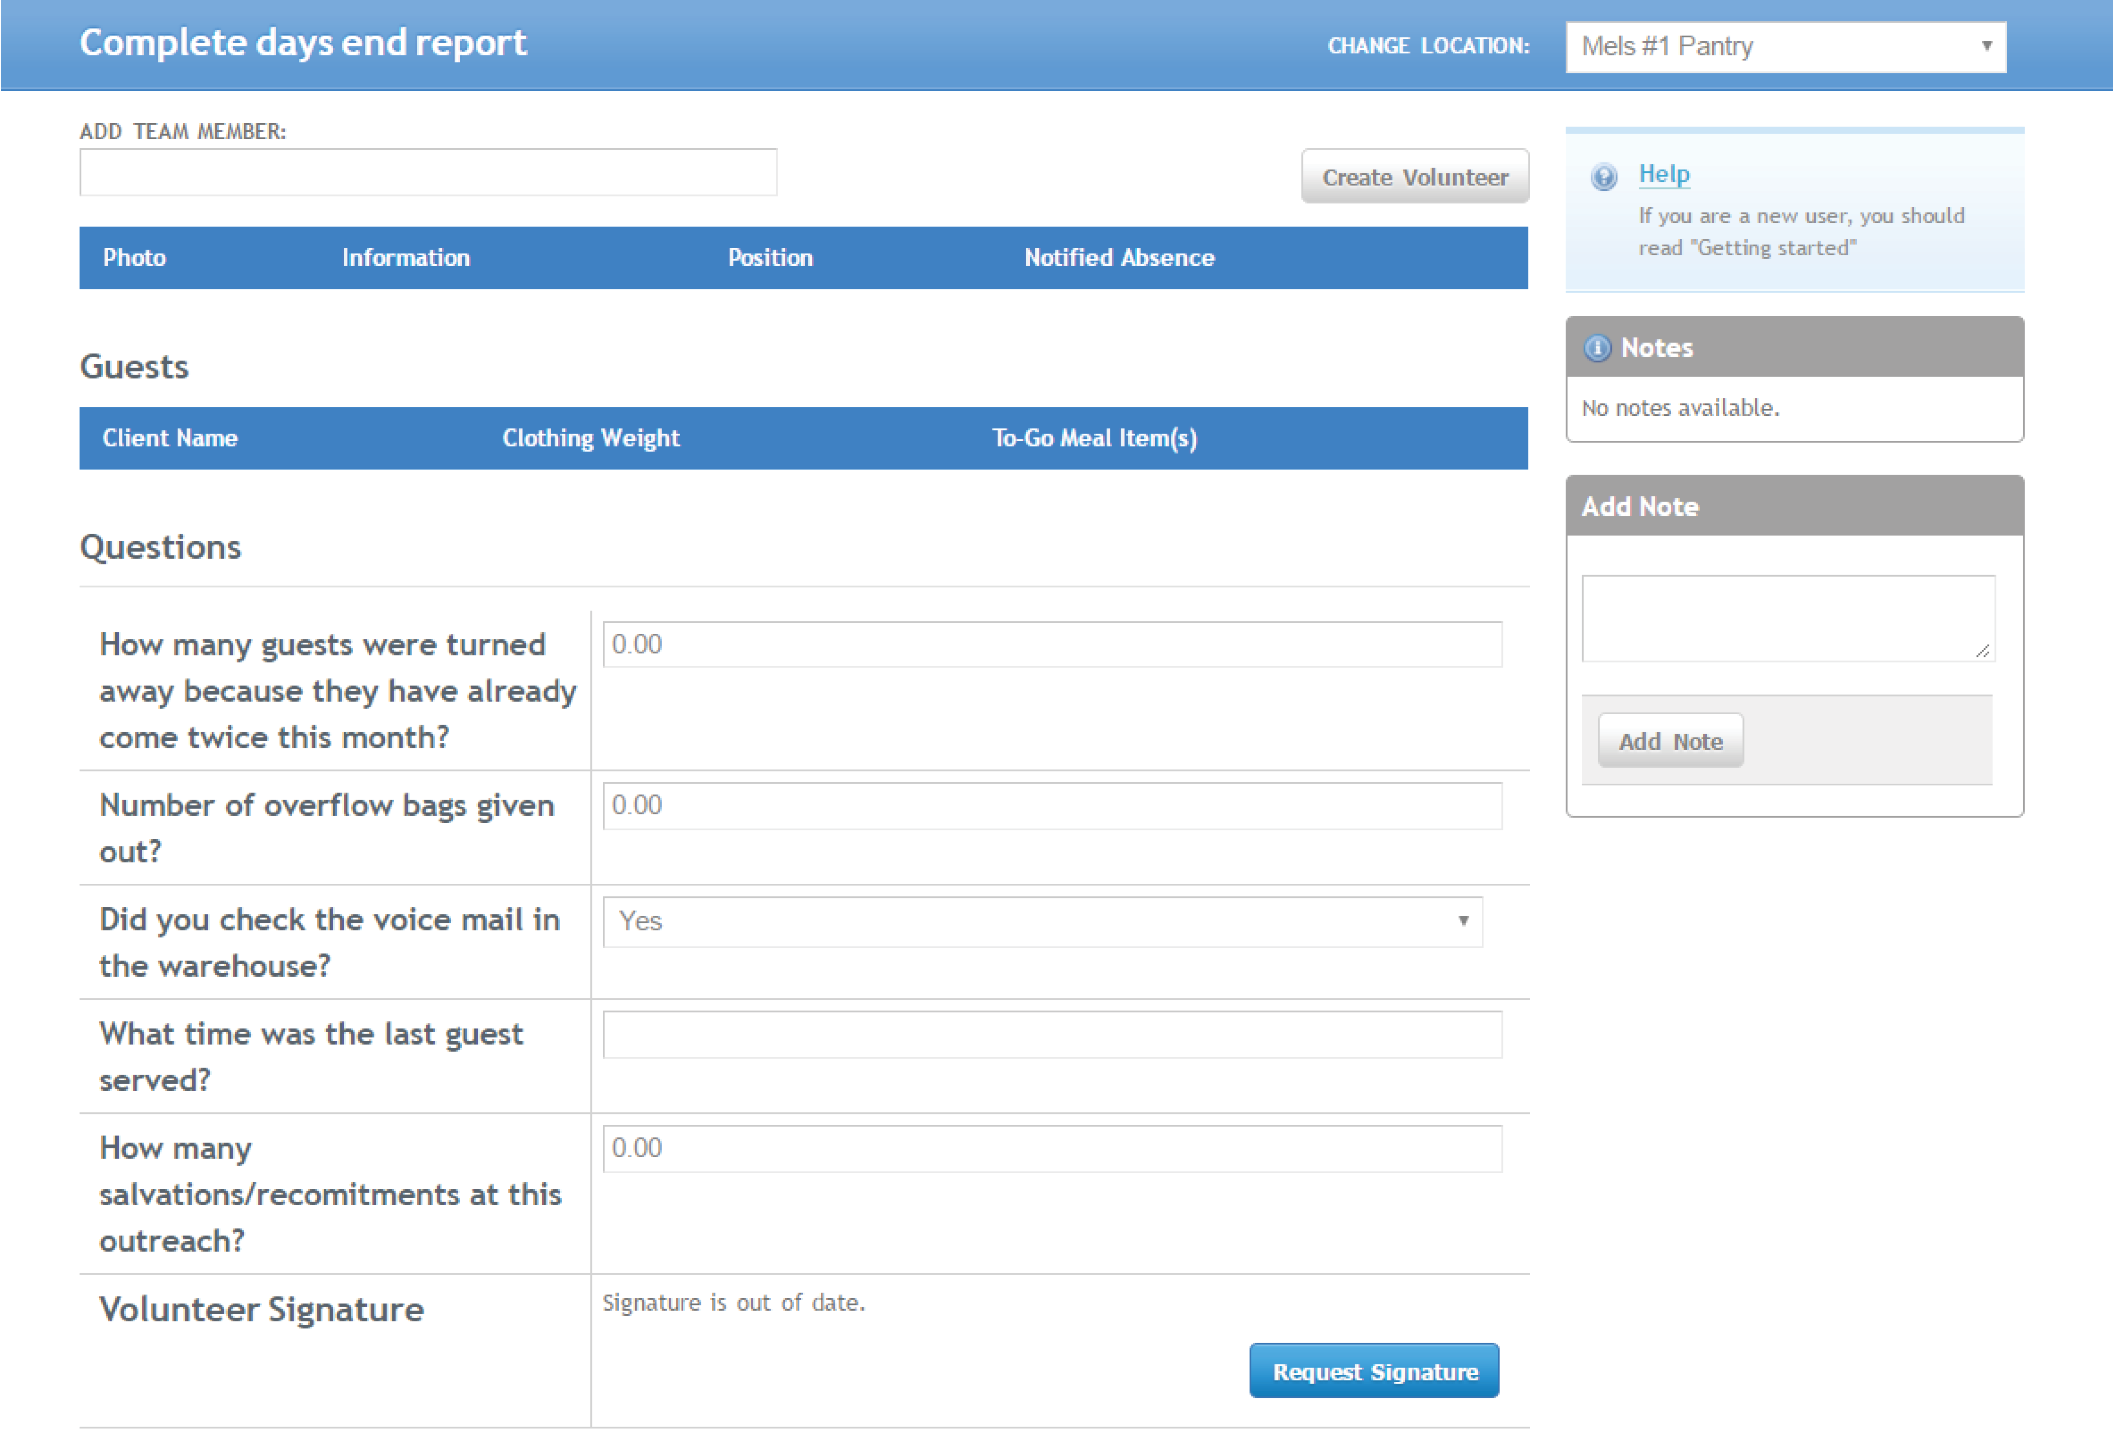
Task: Click the Help question mark icon
Action: (x=1603, y=177)
